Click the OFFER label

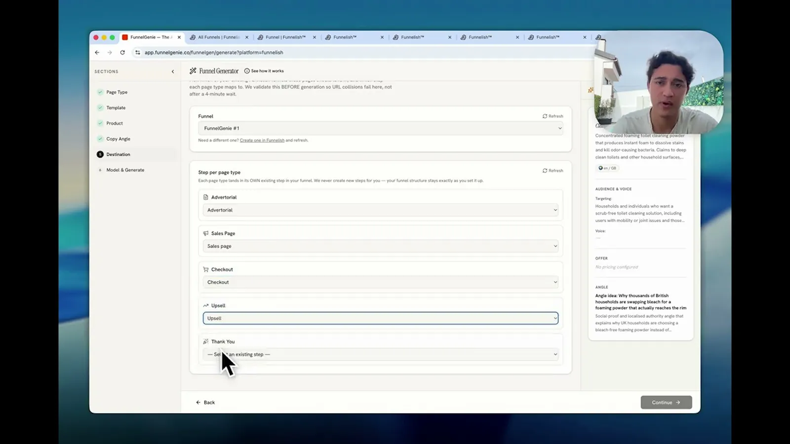pyautogui.click(x=601, y=259)
